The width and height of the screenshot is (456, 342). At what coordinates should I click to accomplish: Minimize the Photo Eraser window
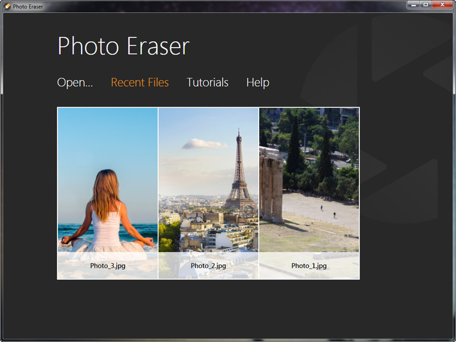(414, 5)
